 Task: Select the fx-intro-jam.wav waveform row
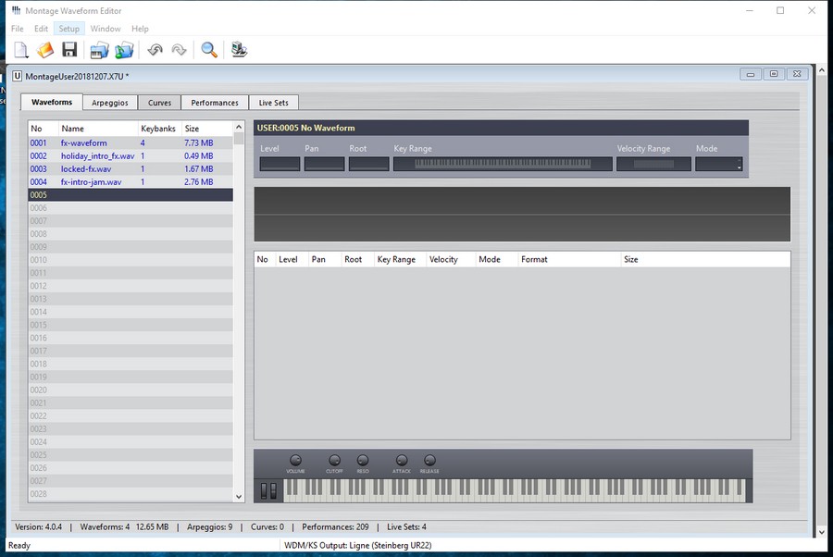tap(91, 182)
